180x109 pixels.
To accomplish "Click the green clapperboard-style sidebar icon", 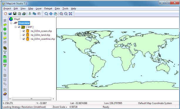I will point(5,57).
